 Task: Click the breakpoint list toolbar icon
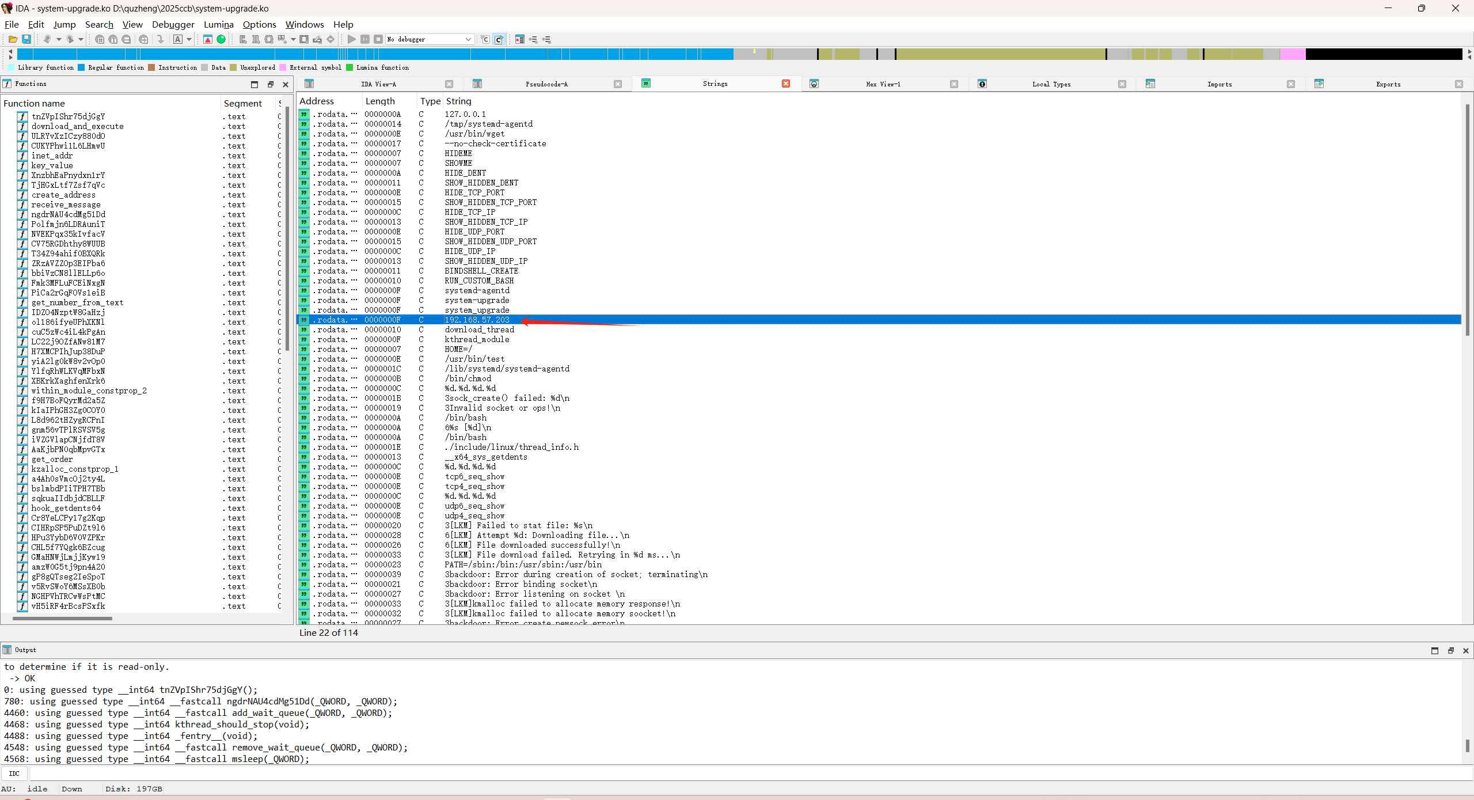coord(519,39)
